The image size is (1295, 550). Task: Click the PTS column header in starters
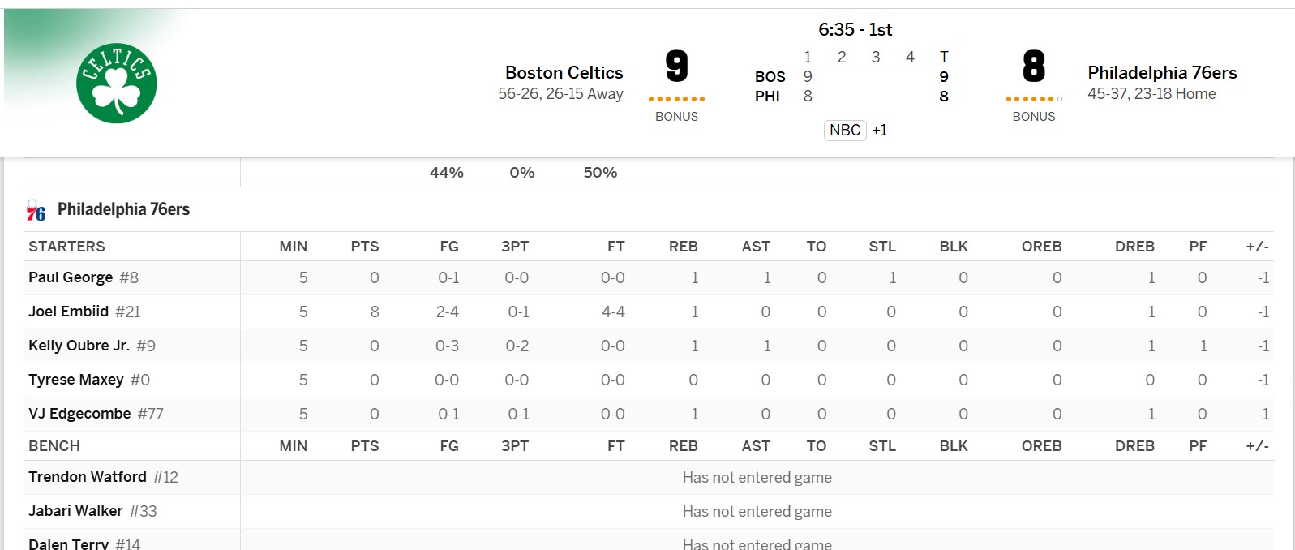click(x=364, y=247)
